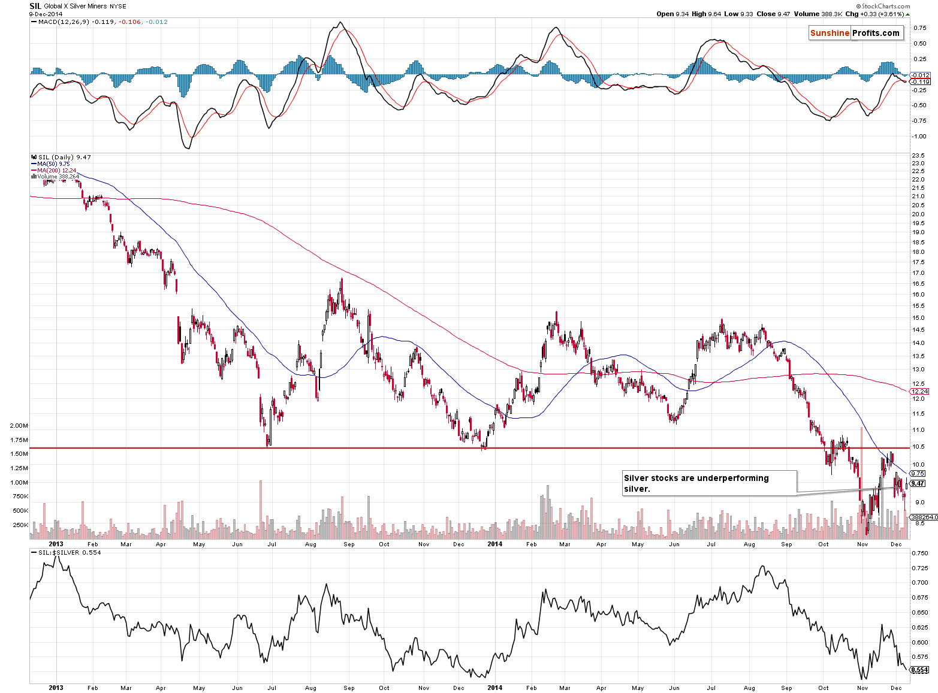Click the 2.00M volume axis label

tap(19, 425)
